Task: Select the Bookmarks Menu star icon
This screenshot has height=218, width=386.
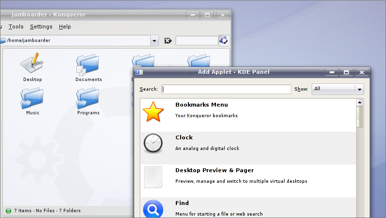Action: (153, 112)
